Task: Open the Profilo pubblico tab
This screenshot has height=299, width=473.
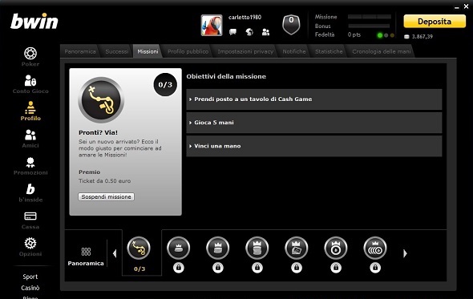Action: [x=188, y=51]
